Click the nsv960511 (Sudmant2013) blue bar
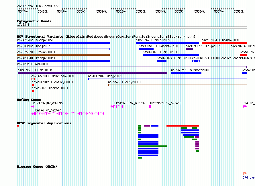255x186 pixels. point(186,73)
